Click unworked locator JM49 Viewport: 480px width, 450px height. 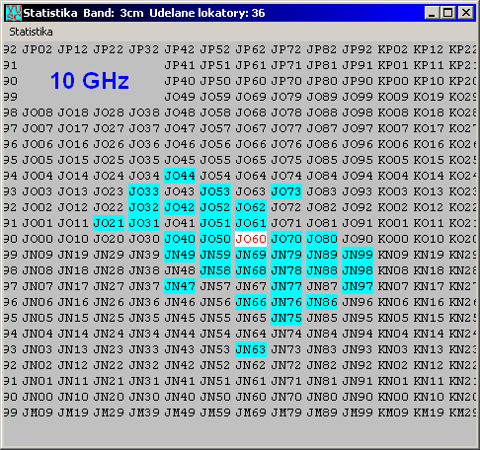tap(180, 412)
